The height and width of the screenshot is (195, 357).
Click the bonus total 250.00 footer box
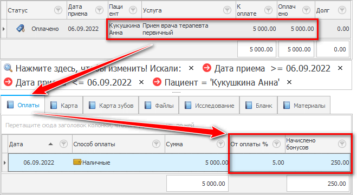pyautogui.click(x=318, y=184)
